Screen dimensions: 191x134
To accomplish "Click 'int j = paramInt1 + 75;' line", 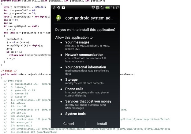I will point(20,13).
